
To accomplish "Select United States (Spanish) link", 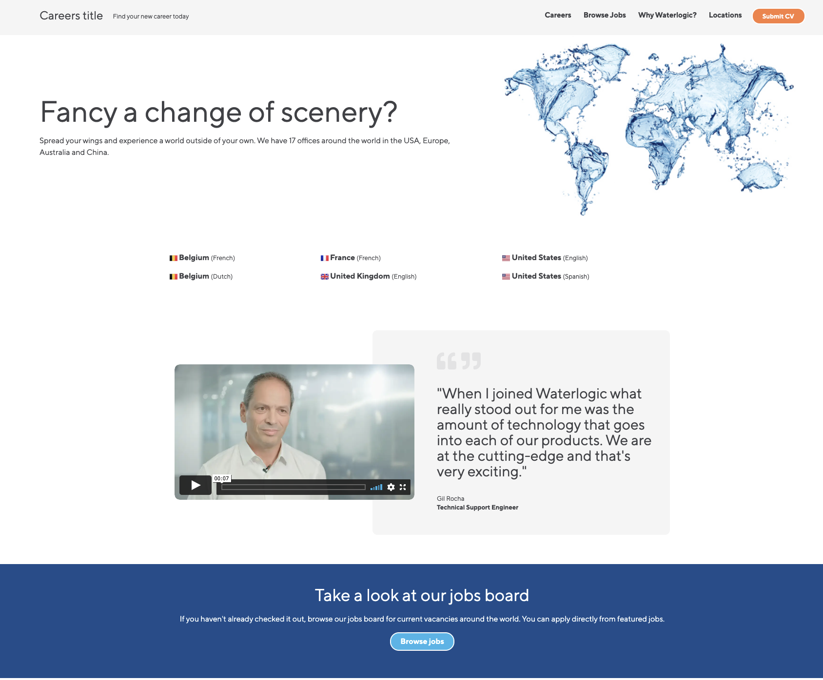I will point(546,276).
